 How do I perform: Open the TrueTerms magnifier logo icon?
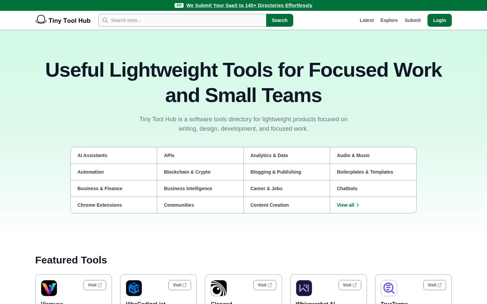(x=389, y=288)
